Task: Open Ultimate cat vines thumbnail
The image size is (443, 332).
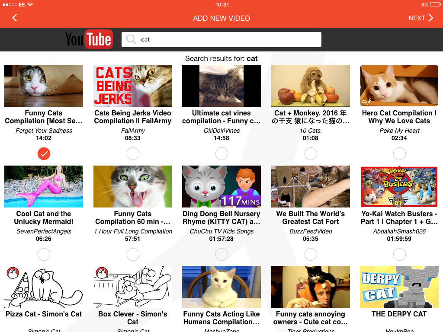Action: 221,86
